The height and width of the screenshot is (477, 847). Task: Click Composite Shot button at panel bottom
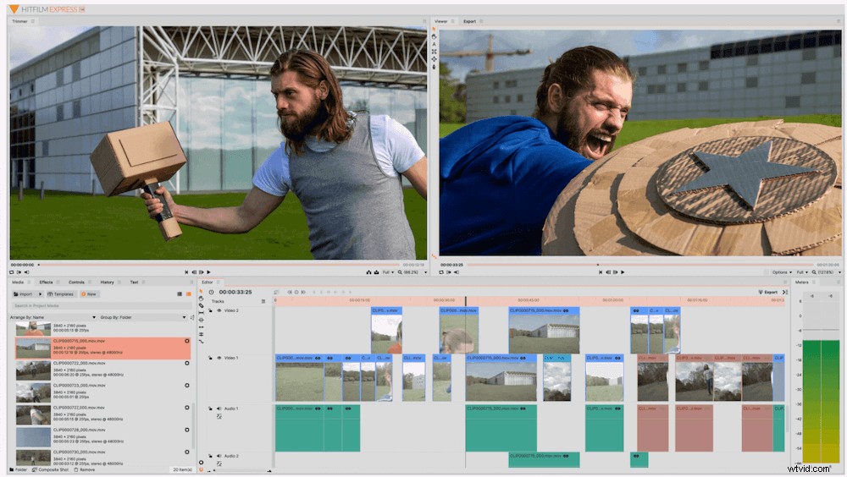(x=50, y=470)
